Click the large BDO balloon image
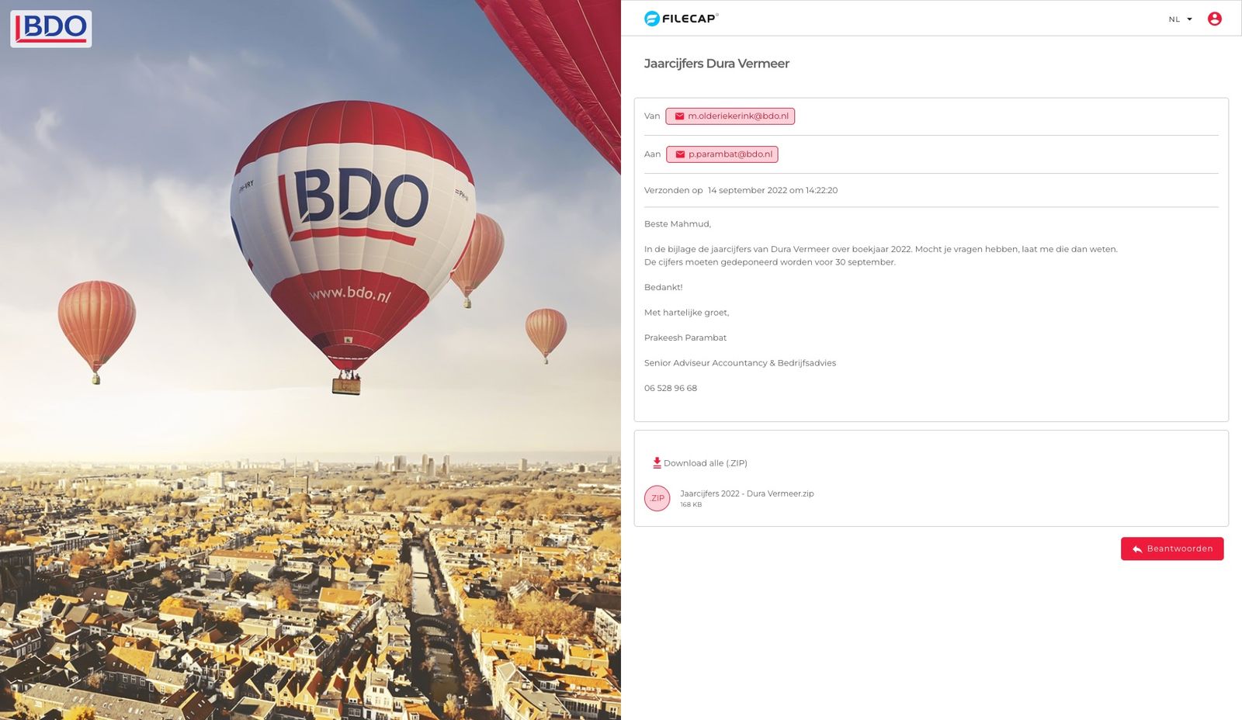 352,247
